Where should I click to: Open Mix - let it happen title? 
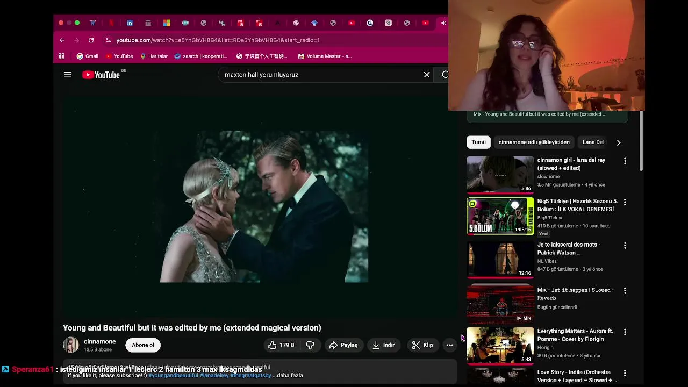coord(575,294)
